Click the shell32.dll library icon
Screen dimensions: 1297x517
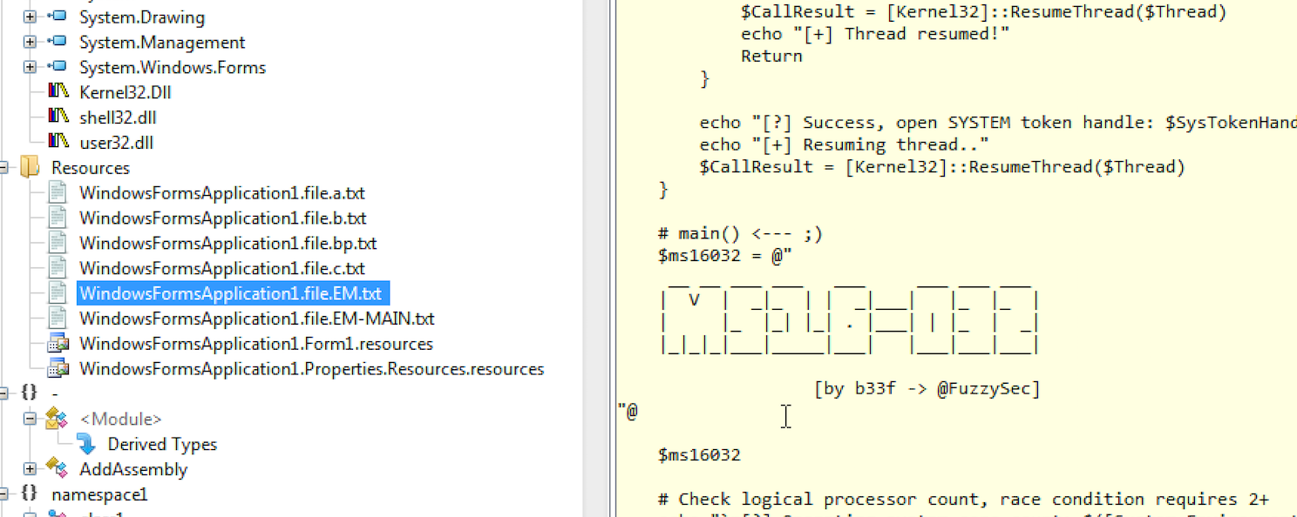tap(58, 117)
